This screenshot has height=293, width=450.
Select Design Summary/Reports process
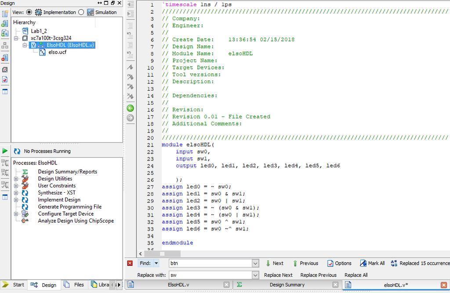pyautogui.click(x=67, y=172)
